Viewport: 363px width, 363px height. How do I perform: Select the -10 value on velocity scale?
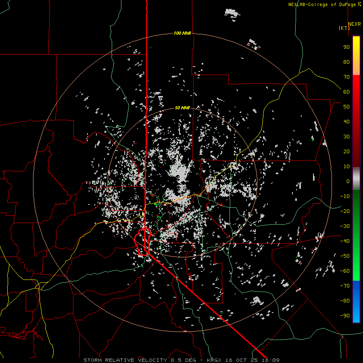click(x=345, y=196)
